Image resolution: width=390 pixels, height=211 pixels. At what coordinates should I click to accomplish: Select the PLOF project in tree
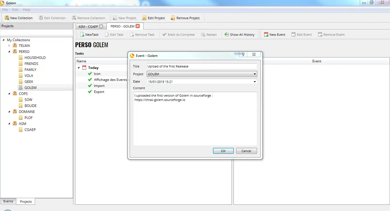point(29,118)
